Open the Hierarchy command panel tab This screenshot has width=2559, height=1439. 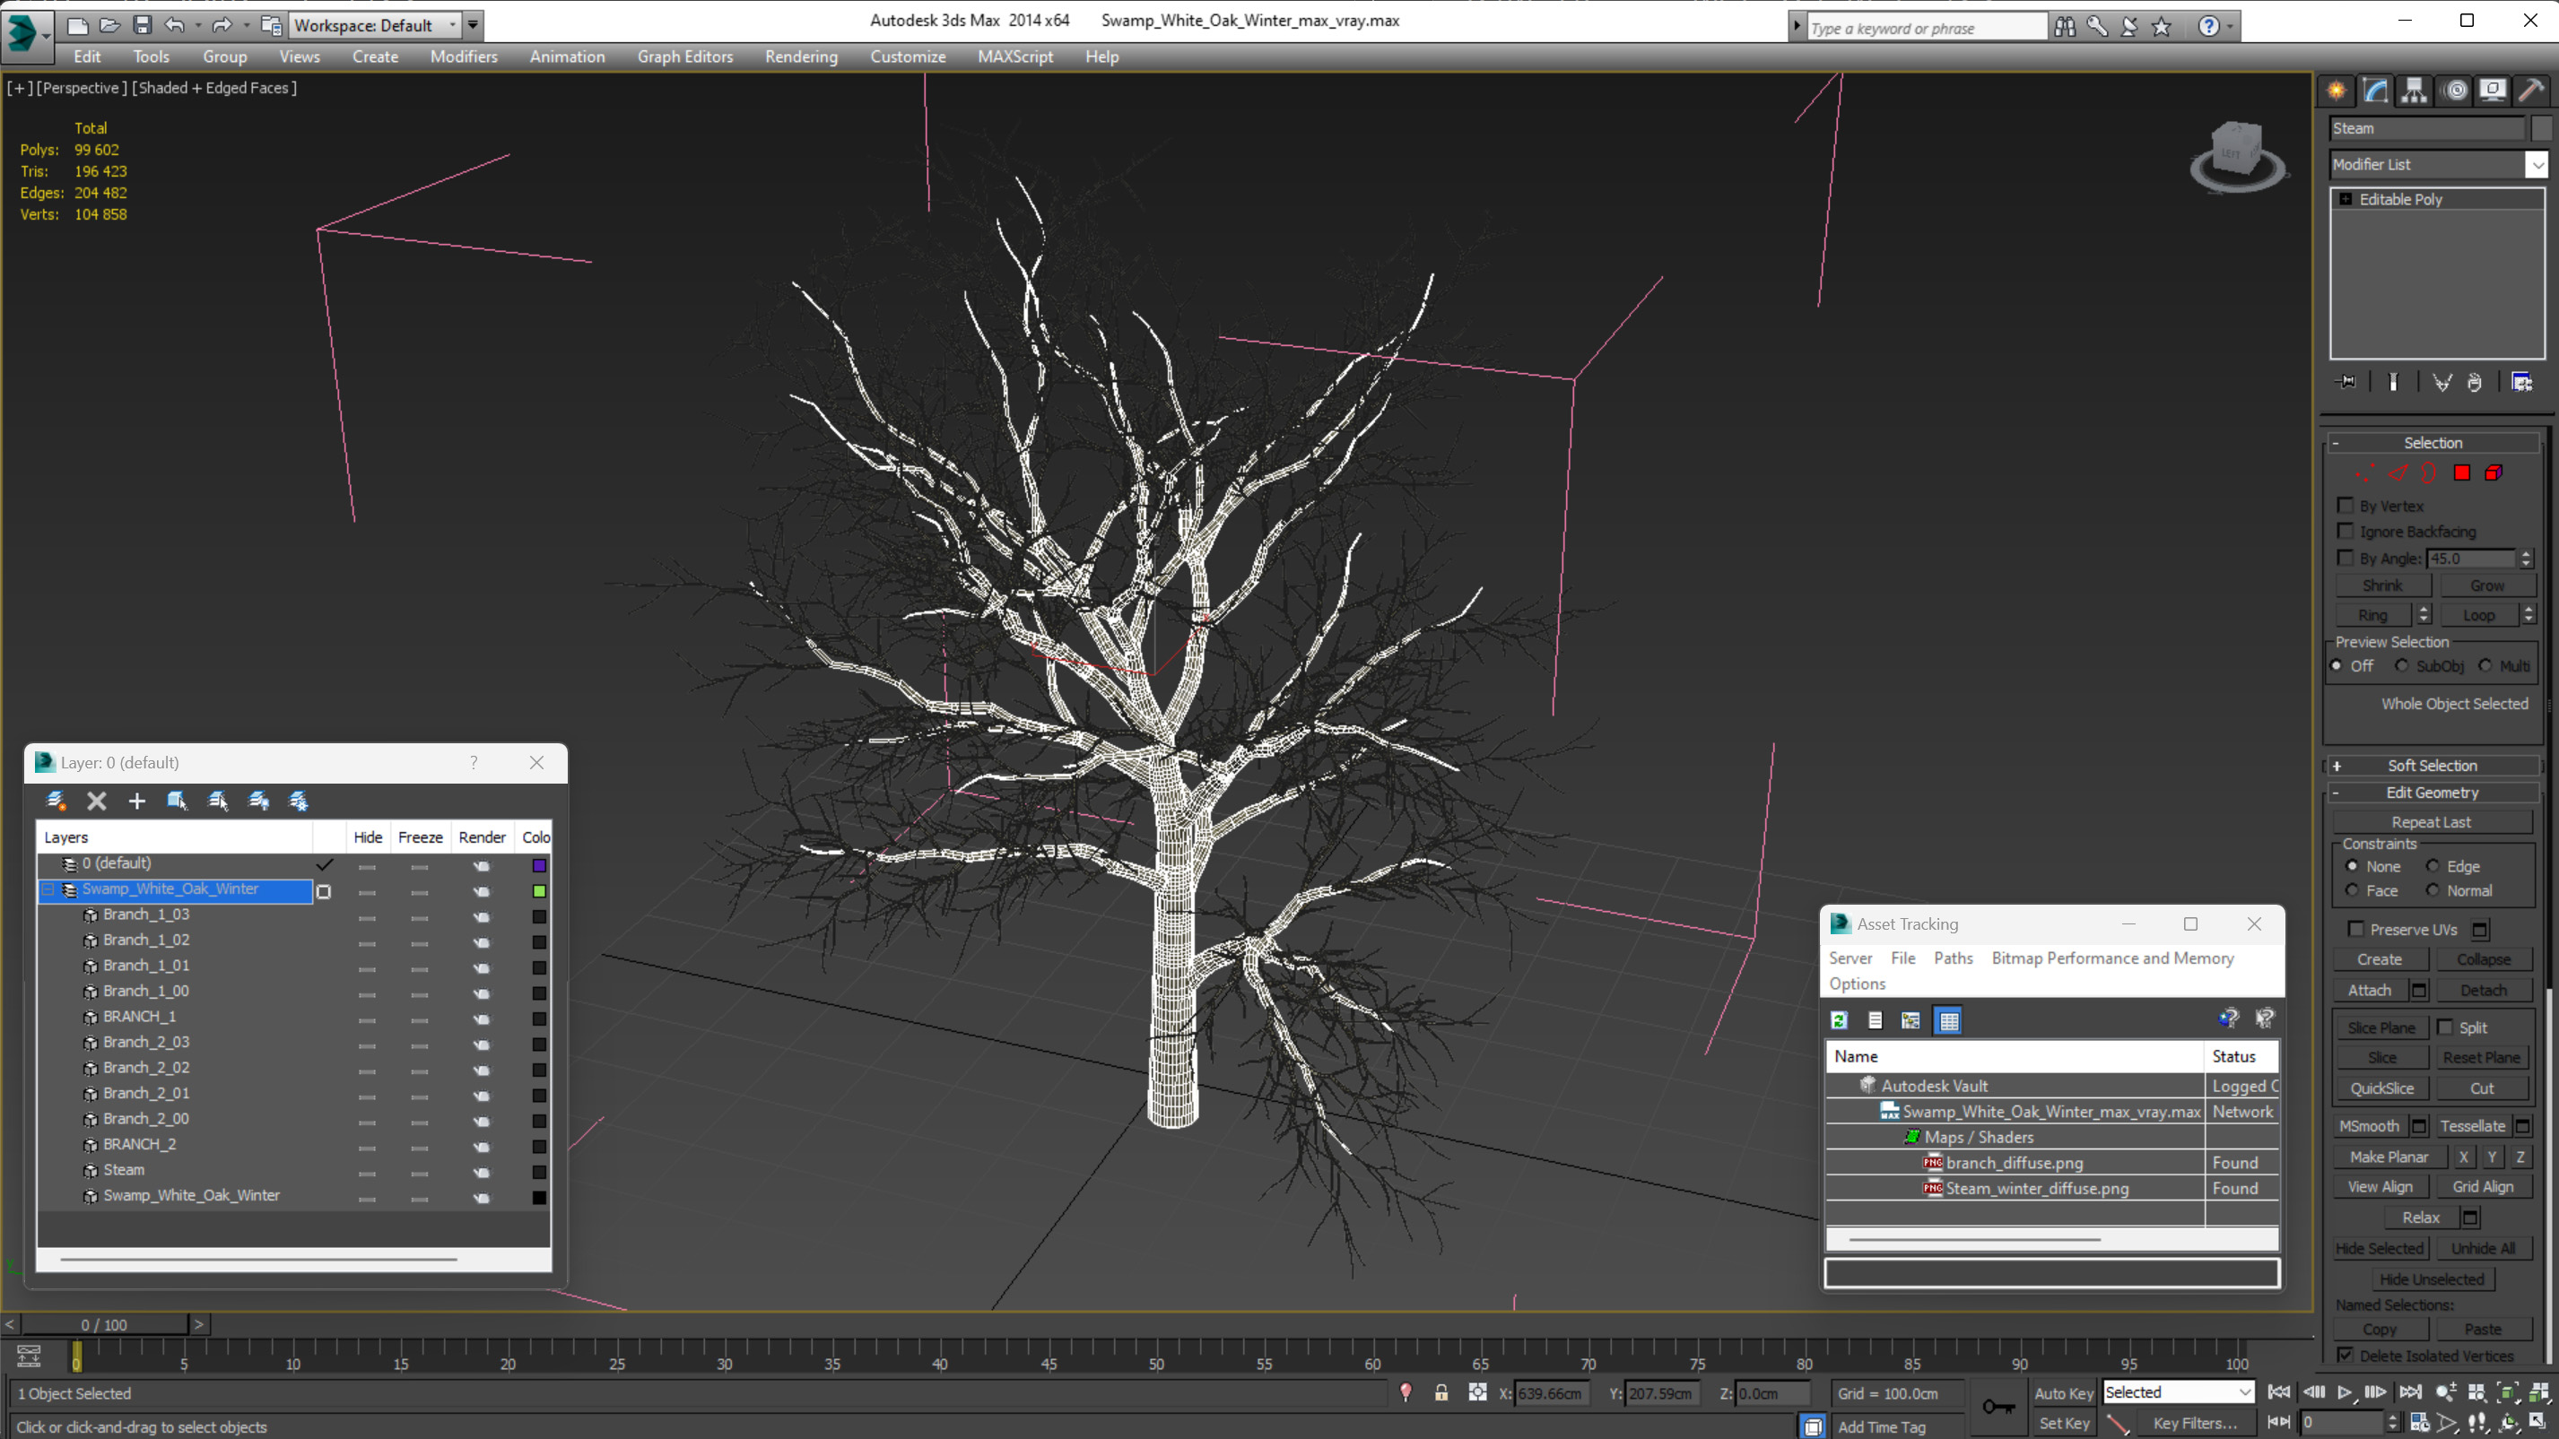tap(2413, 91)
